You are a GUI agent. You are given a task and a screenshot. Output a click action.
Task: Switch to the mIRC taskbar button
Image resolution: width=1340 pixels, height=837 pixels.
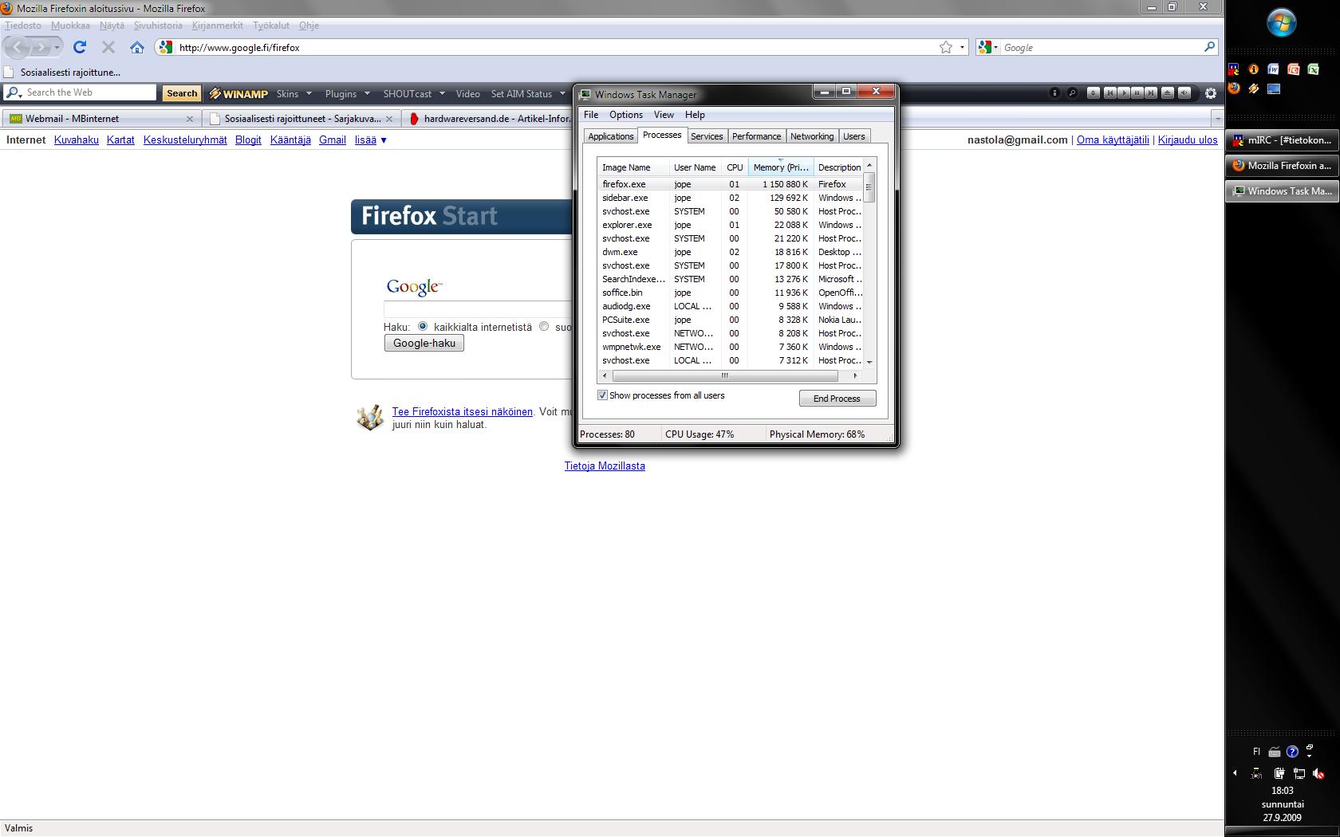pos(1282,140)
